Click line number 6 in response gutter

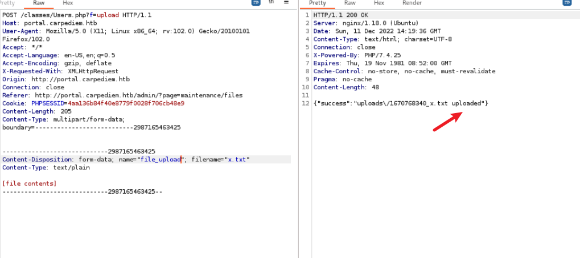tap(307, 55)
